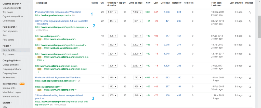
Task: Open Most linked pages report
Action: coord(12,92)
